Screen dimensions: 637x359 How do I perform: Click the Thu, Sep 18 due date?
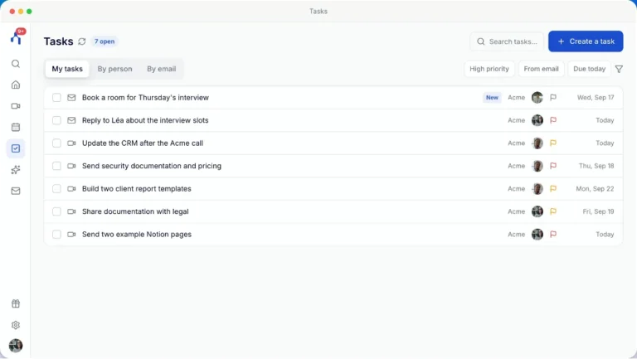[596, 166]
